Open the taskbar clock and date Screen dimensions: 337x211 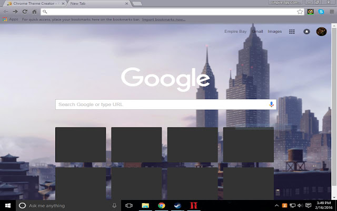click(323, 205)
